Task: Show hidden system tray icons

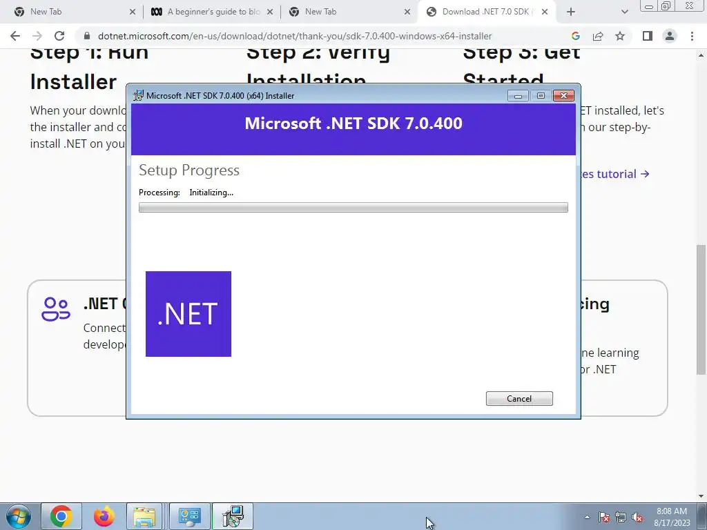Action: (x=587, y=517)
